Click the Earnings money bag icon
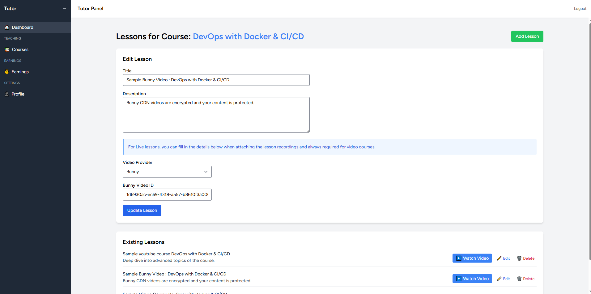 click(7, 72)
